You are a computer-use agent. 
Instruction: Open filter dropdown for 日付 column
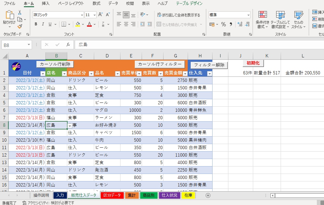[42, 73]
